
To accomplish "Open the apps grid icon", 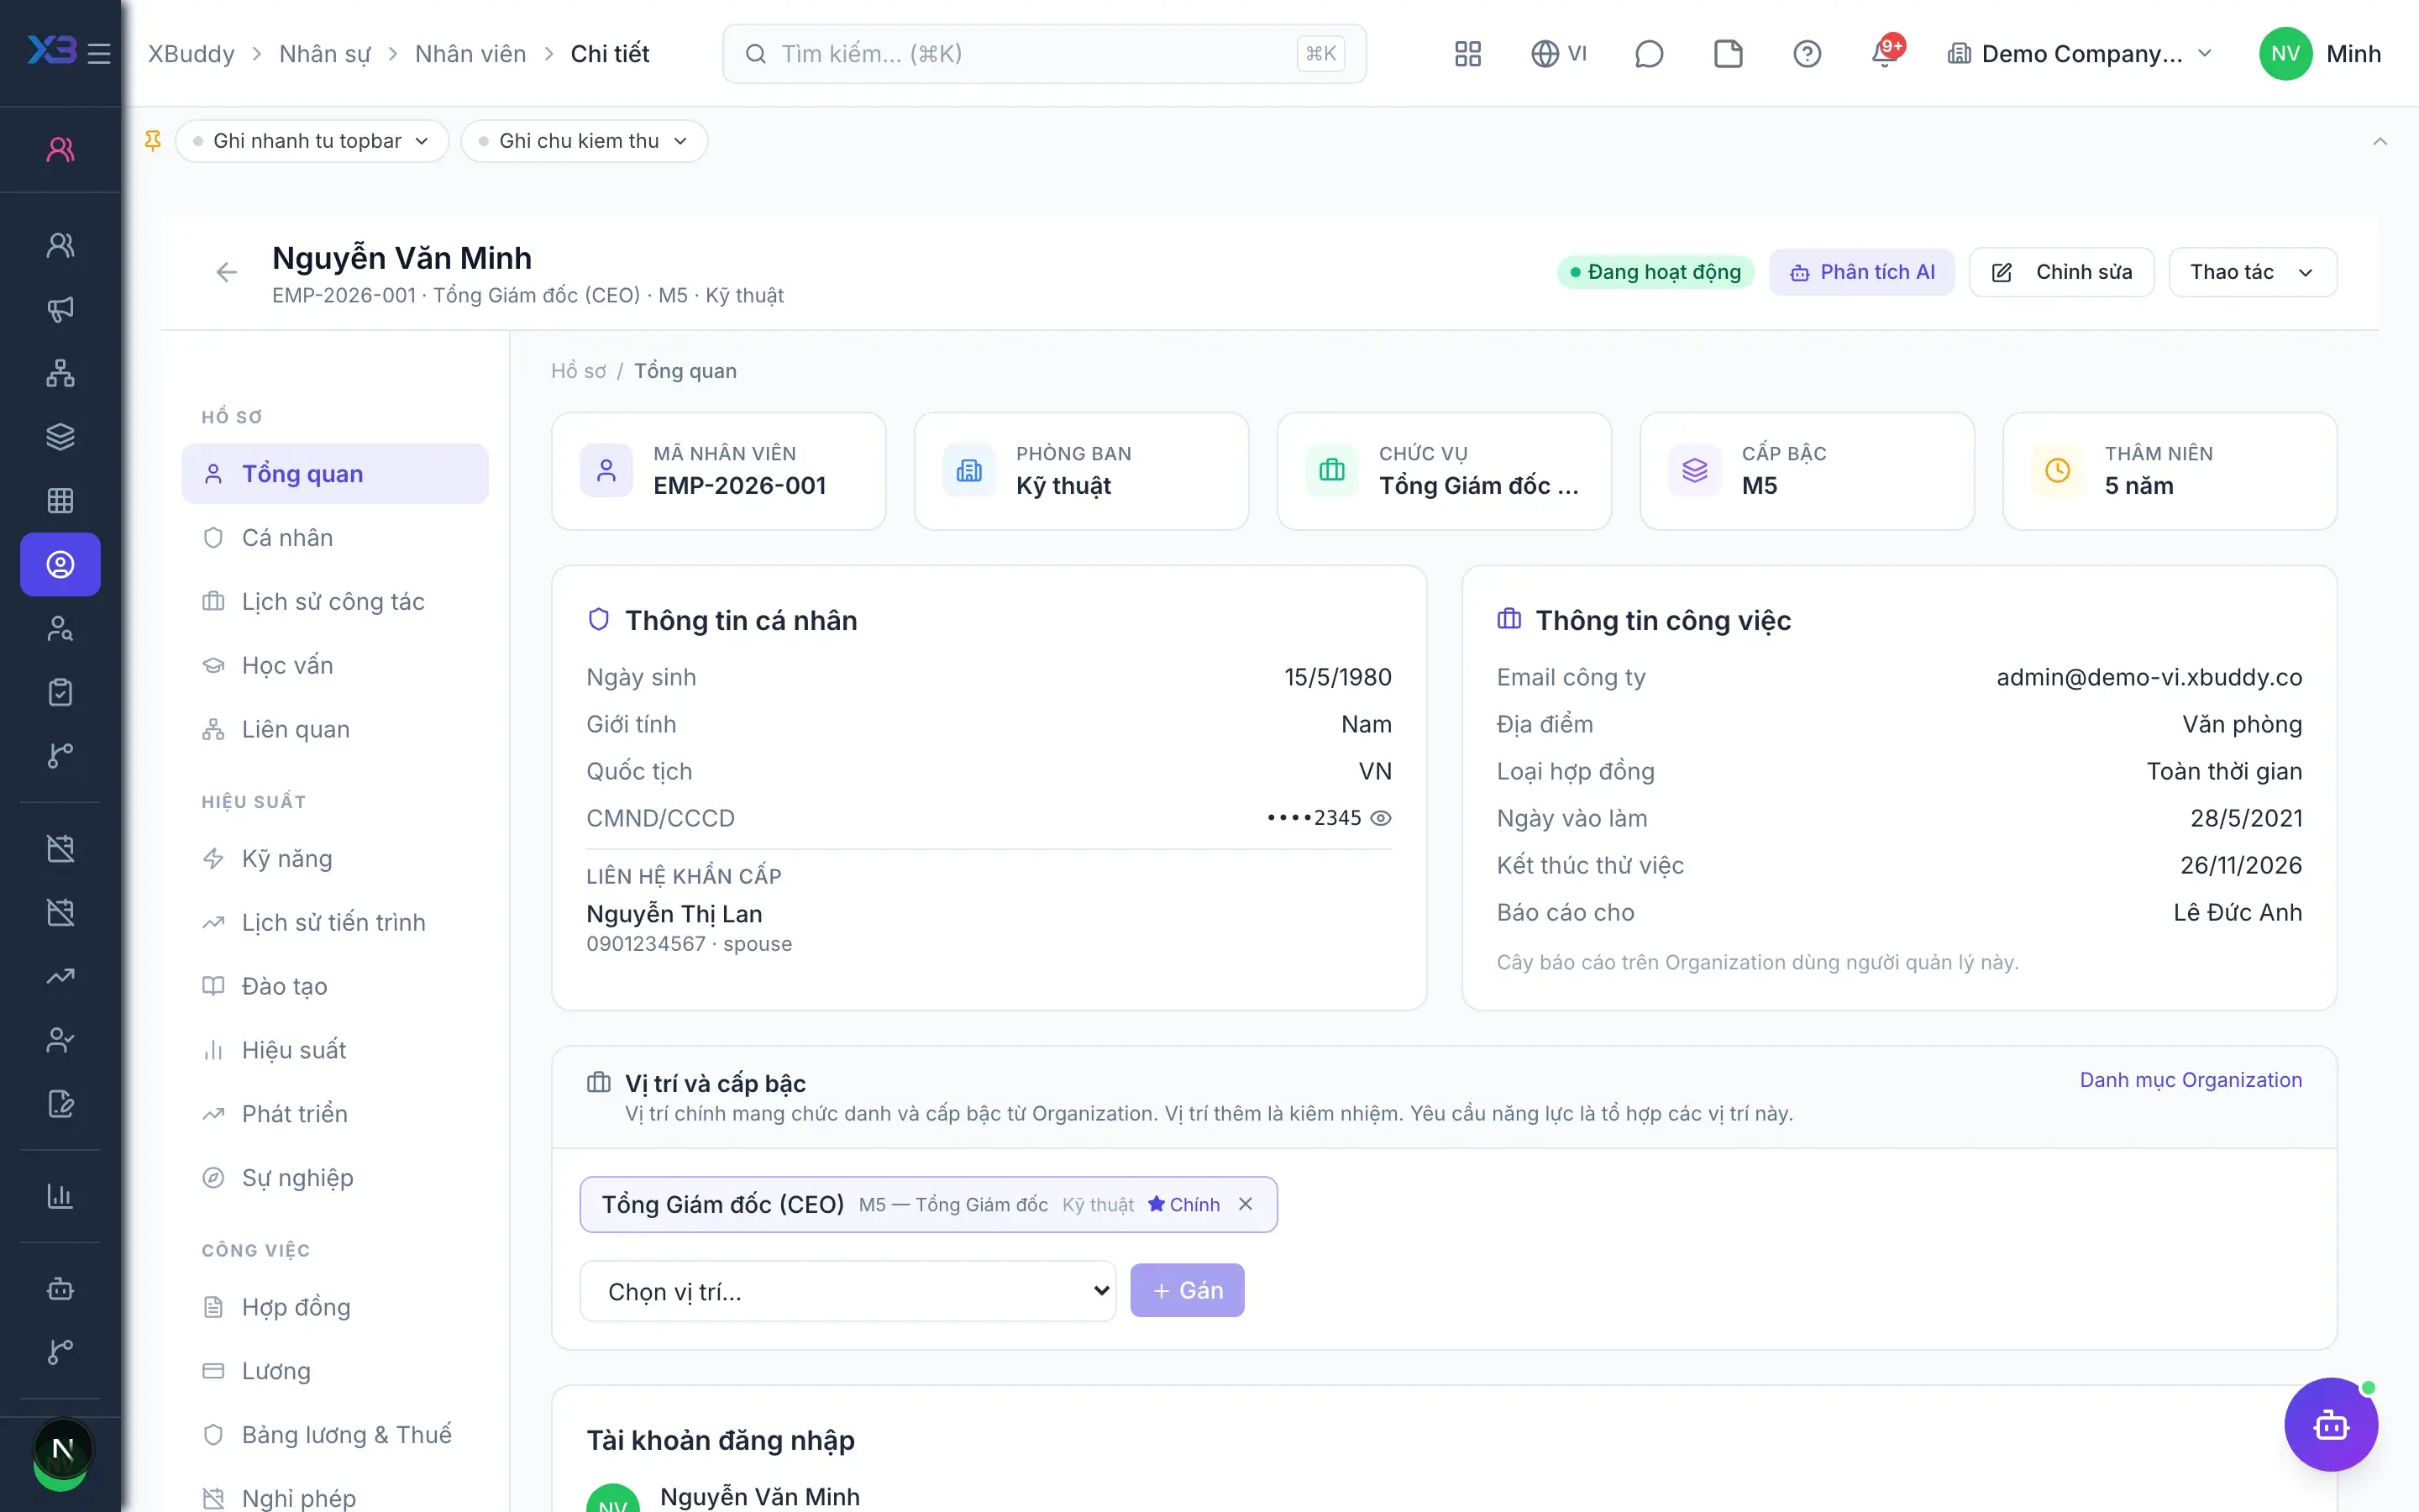I will click(1467, 54).
